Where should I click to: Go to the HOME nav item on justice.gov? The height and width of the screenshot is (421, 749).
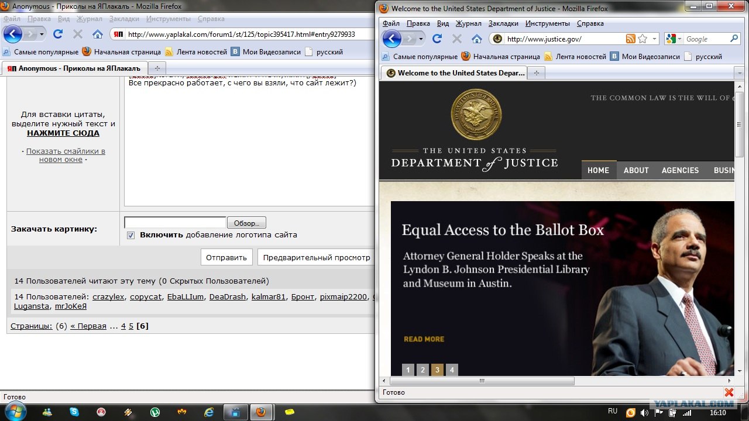pos(599,170)
